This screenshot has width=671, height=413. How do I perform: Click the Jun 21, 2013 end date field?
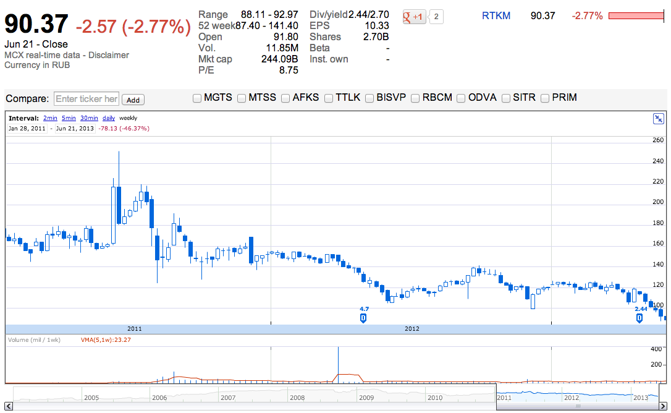tap(75, 129)
